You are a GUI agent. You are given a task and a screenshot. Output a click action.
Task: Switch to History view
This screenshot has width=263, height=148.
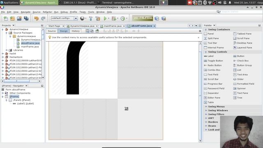pyautogui.click(x=76, y=31)
